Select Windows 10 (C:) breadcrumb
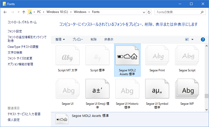Screen dimensions: 209x127 [x=57, y=12]
